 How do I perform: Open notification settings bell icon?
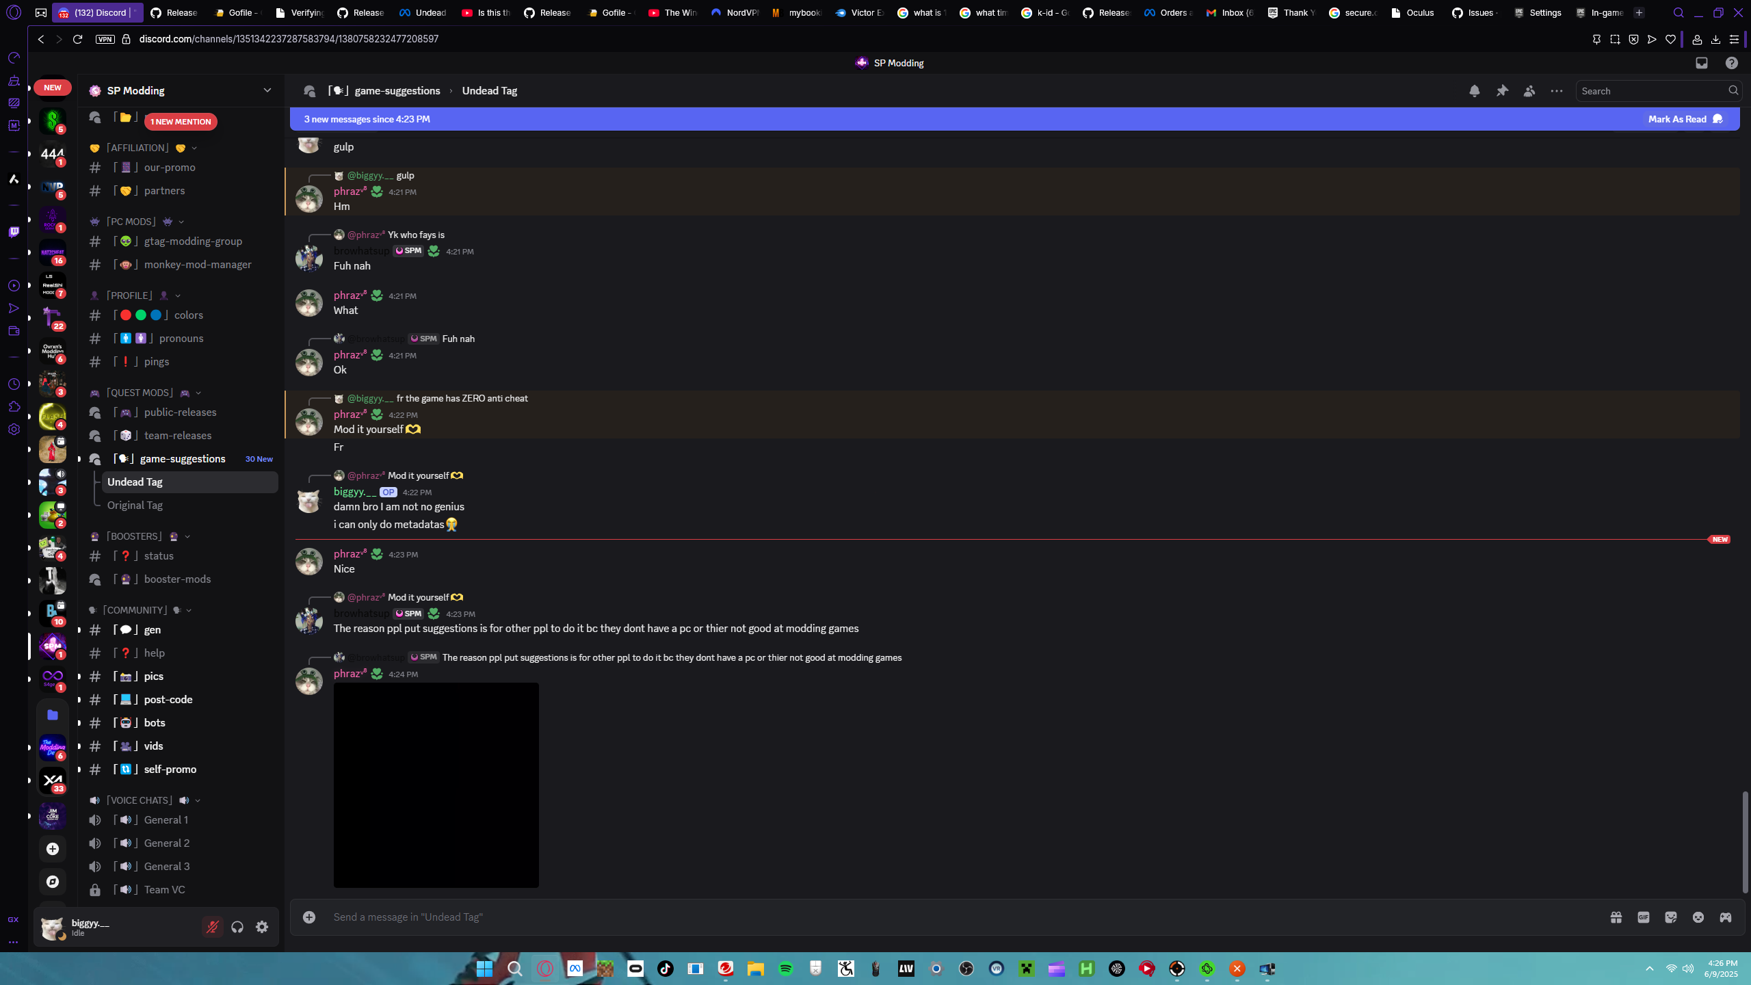coord(1474,91)
